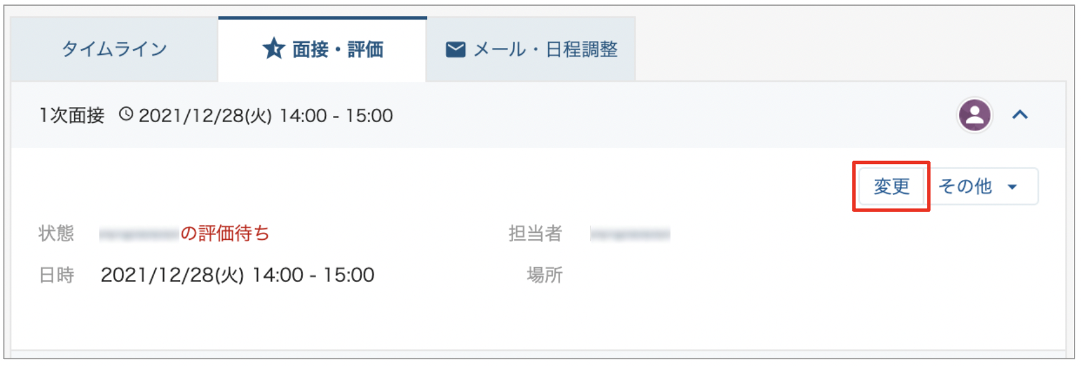
Task: Click the blurred name before の評価待ち
Action: [x=139, y=234]
